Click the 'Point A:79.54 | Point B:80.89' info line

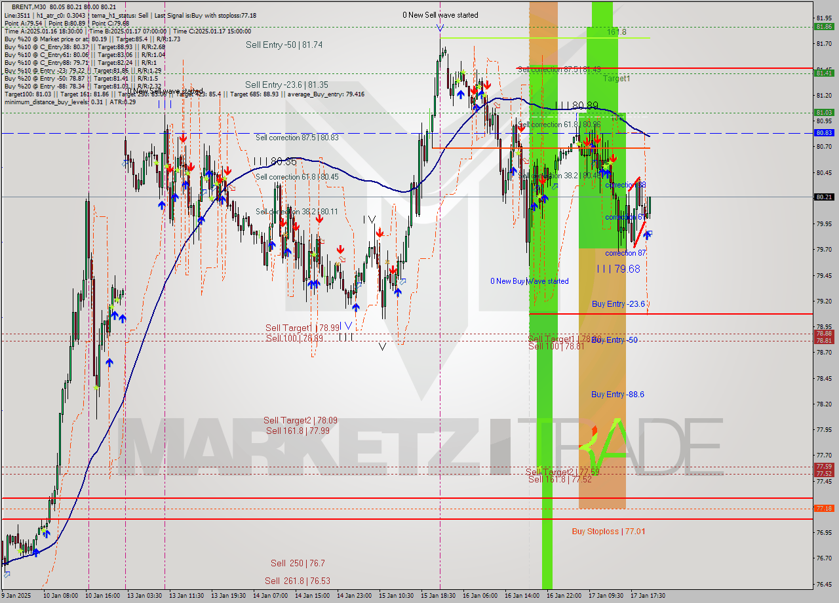pos(46,23)
